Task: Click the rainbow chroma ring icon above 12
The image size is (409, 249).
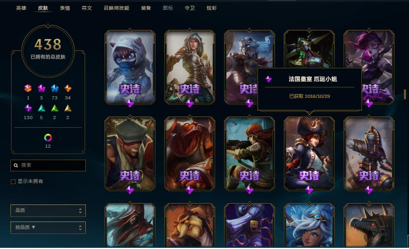Action: (x=48, y=138)
